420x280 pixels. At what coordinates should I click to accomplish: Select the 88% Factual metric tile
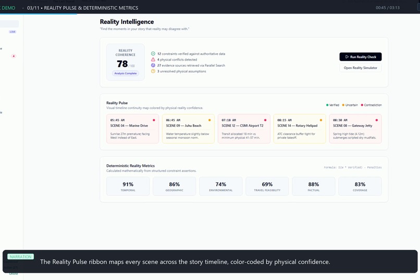314,186
